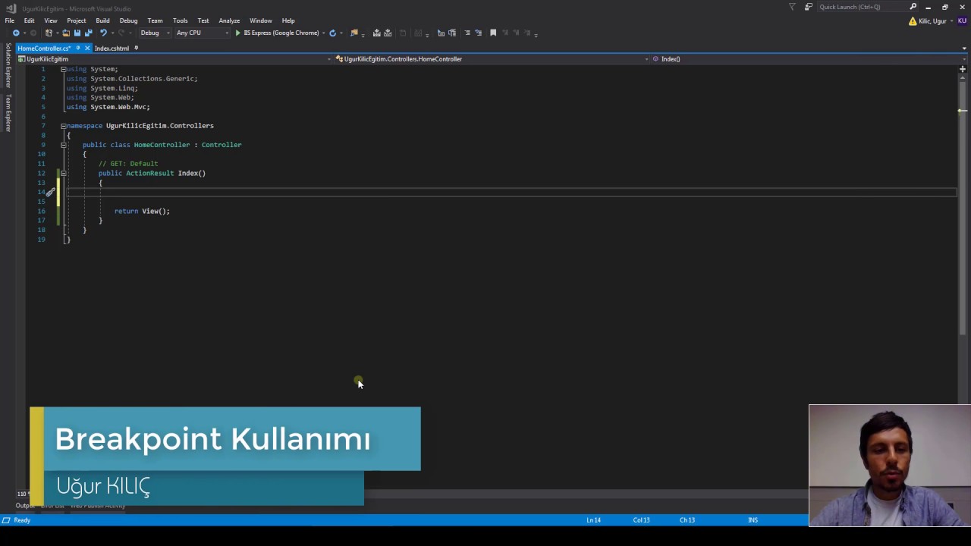The height and width of the screenshot is (546, 971).
Task: Open the Team menu
Action: click(155, 20)
